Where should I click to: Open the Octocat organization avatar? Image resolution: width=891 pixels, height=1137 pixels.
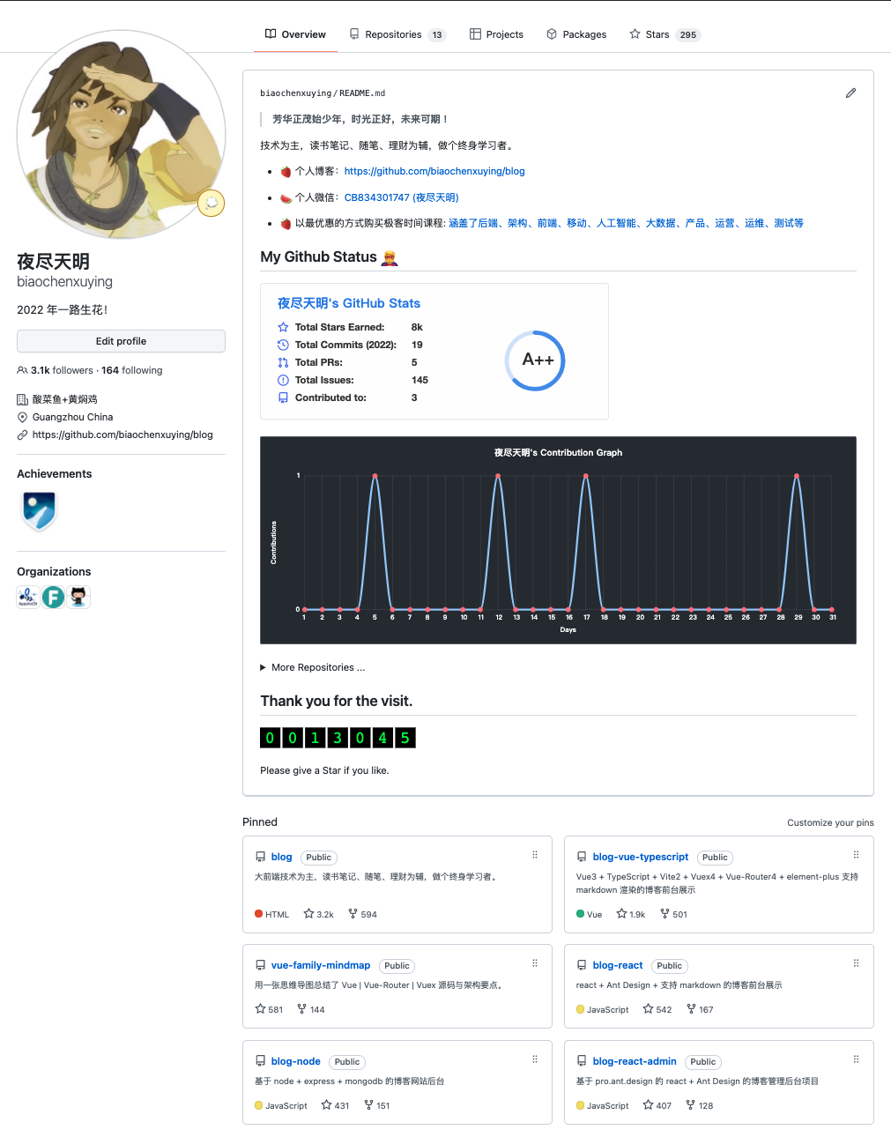pyautogui.click(x=79, y=597)
